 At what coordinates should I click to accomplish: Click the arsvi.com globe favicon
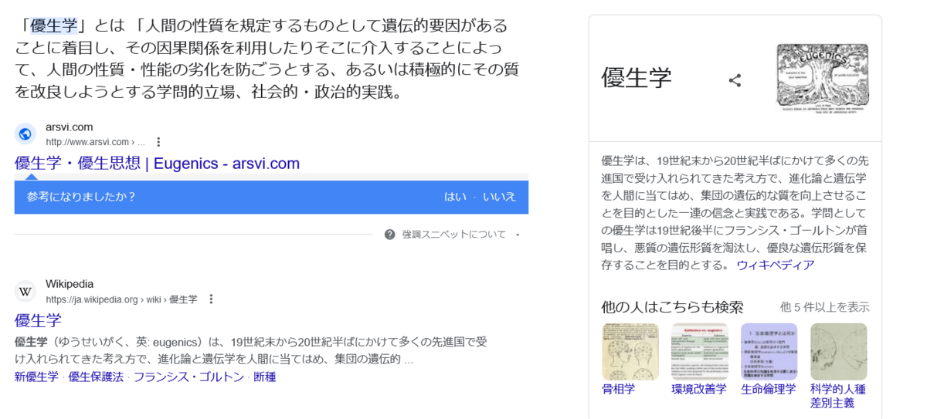pos(25,133)
